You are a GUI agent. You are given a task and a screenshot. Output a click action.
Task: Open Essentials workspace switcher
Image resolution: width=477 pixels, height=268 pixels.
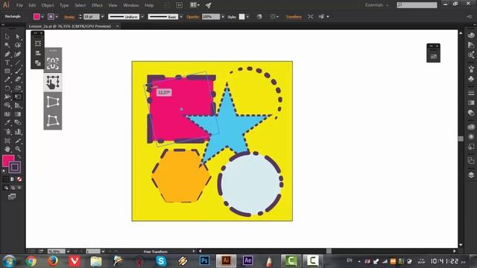(x=376, y=5)
